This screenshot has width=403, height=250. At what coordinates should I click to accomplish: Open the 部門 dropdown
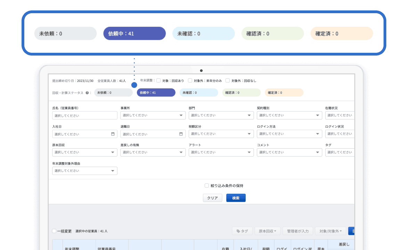coord(221,115)
